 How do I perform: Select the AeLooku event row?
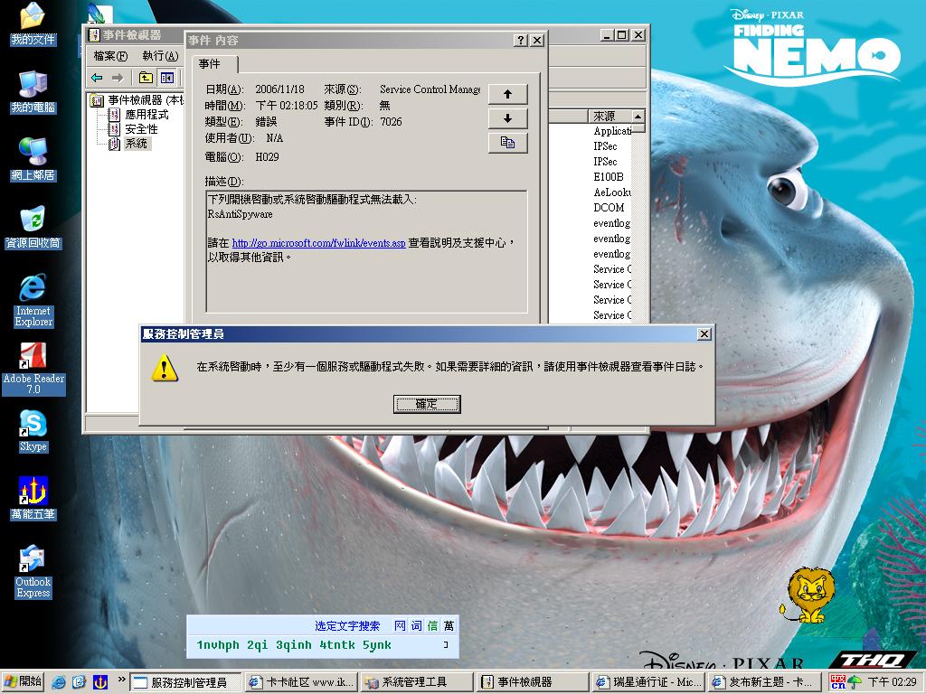click(x=612, y=192)
